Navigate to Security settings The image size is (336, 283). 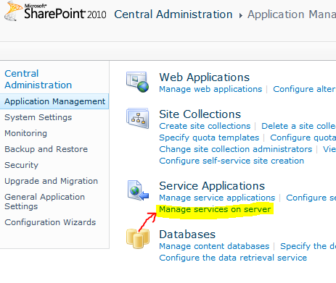coord(21,165)
